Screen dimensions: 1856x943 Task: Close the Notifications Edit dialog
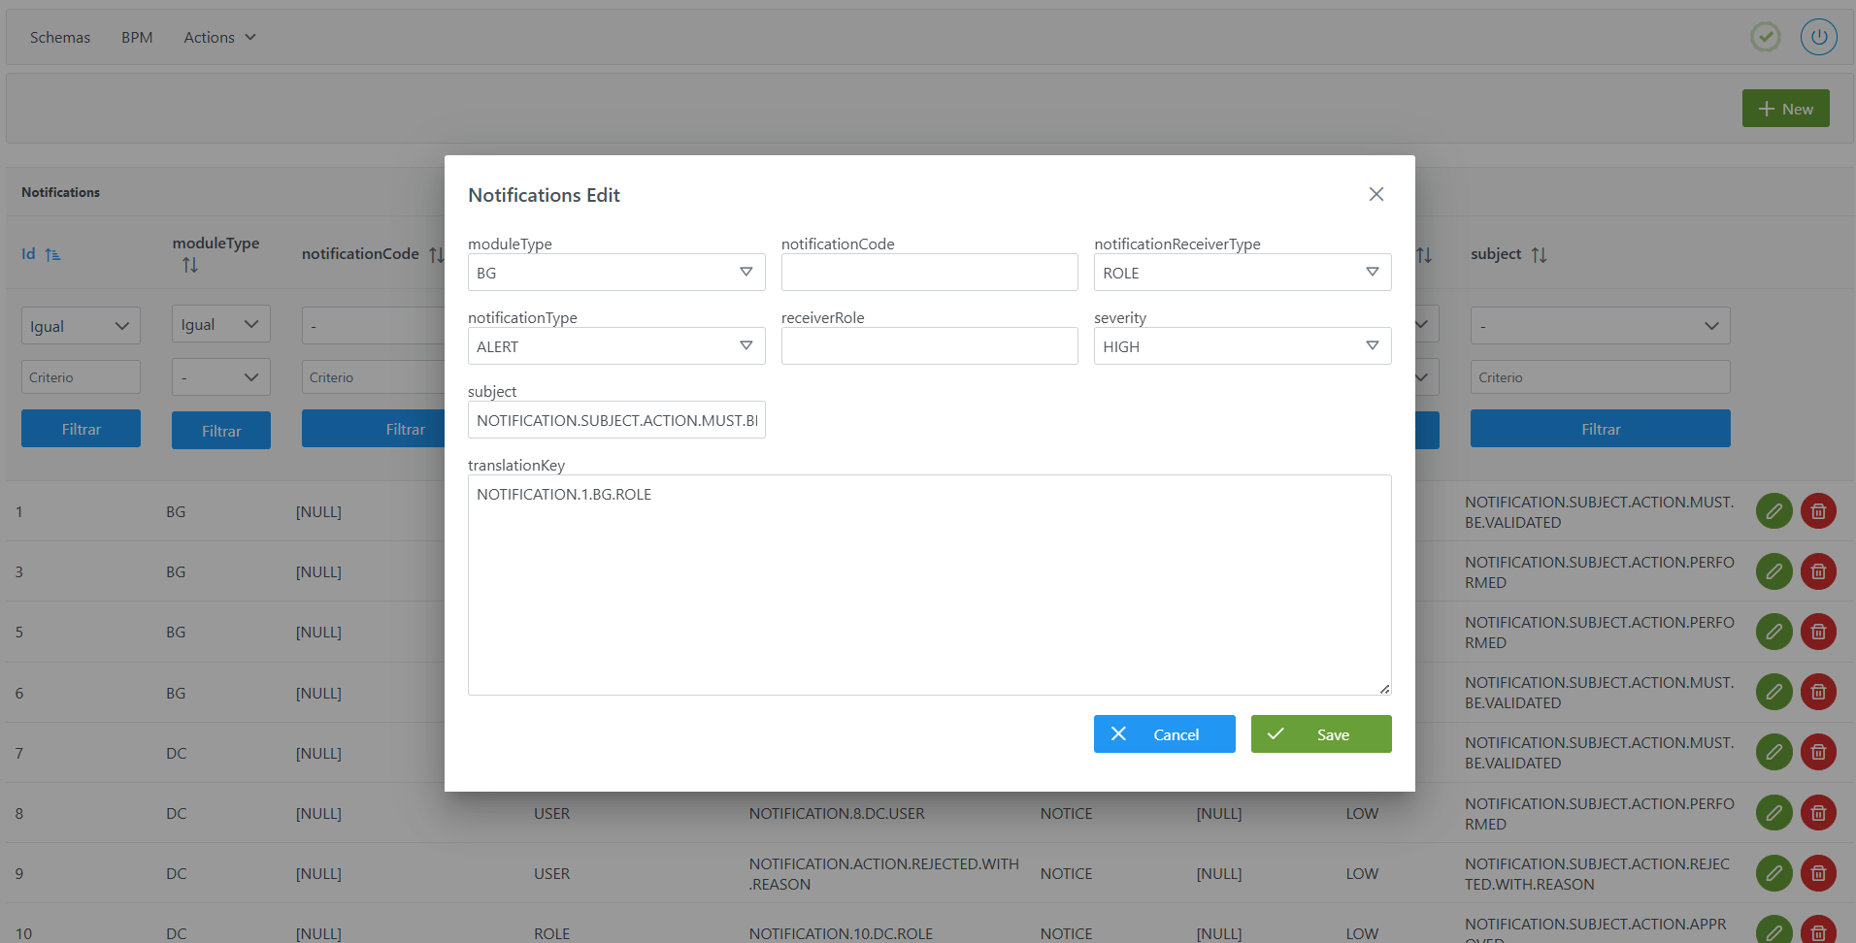click(x=1375, y=194)
